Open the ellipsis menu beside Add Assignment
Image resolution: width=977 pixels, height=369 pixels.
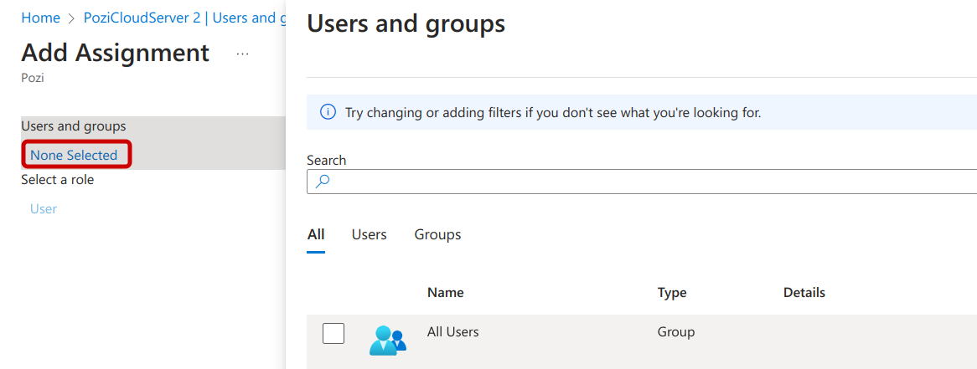(242, 54)
